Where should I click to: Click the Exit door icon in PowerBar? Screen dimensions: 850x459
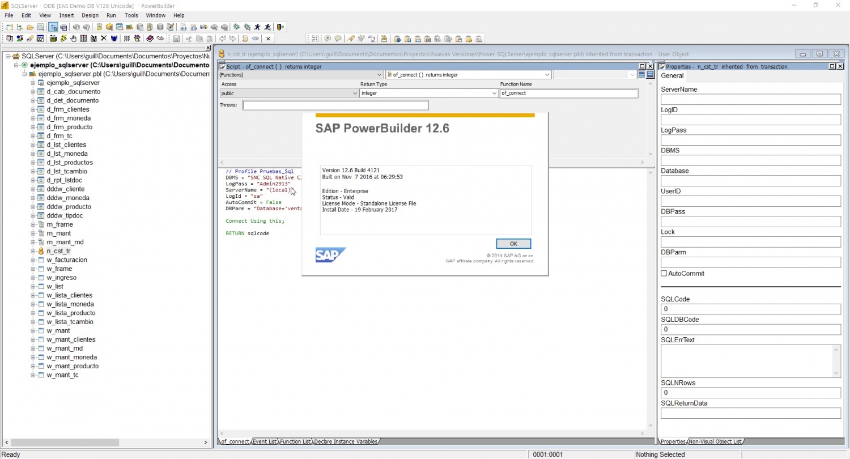279,27
